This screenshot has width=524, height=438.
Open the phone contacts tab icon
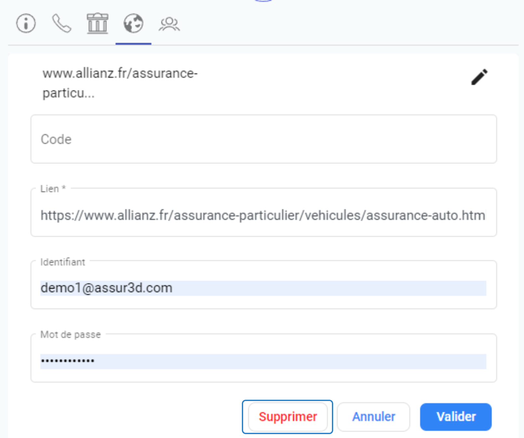tap(62, 23)
